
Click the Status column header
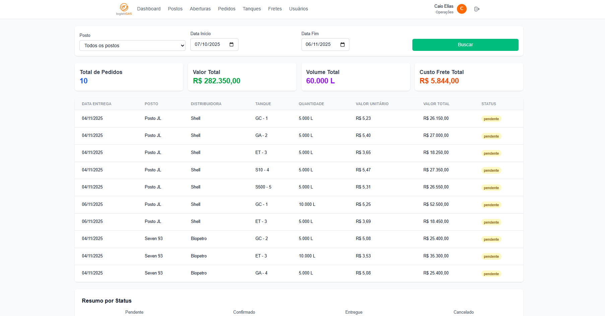[x=489, y=104]
